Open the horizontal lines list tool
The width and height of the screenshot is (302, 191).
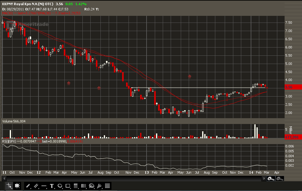[x=107, y=186]
